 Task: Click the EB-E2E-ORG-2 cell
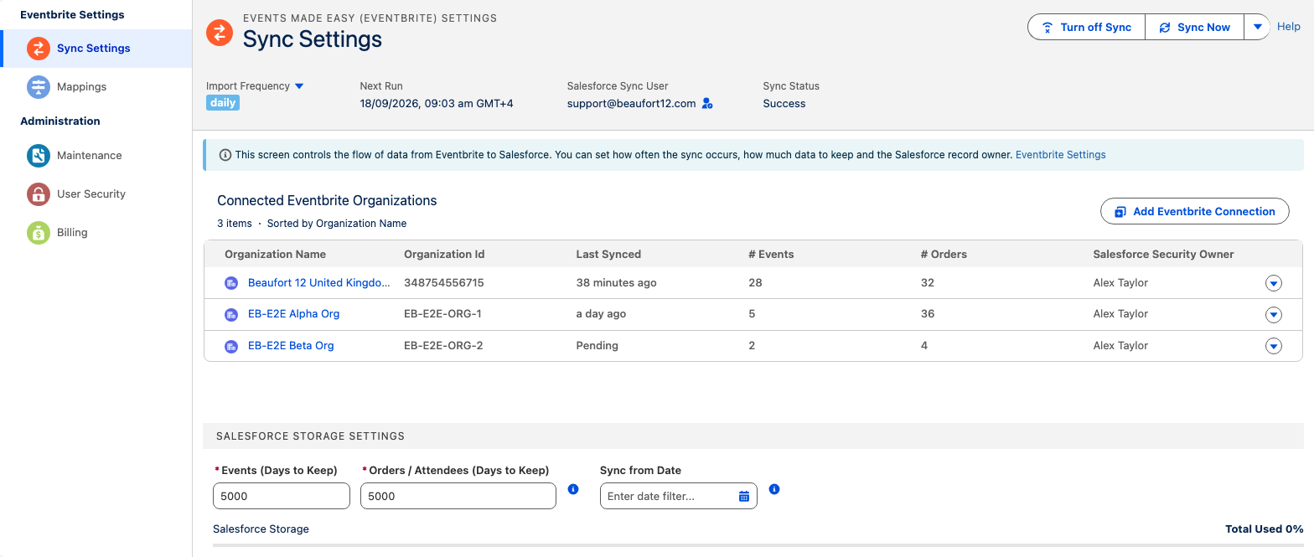(x=443, y=346)
